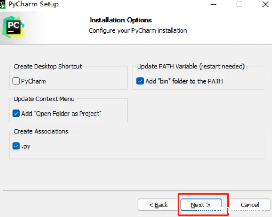Click the "PyCharm Setup" title bar text
This screenshot has height=217, width=272.
(x=34, y=5)
